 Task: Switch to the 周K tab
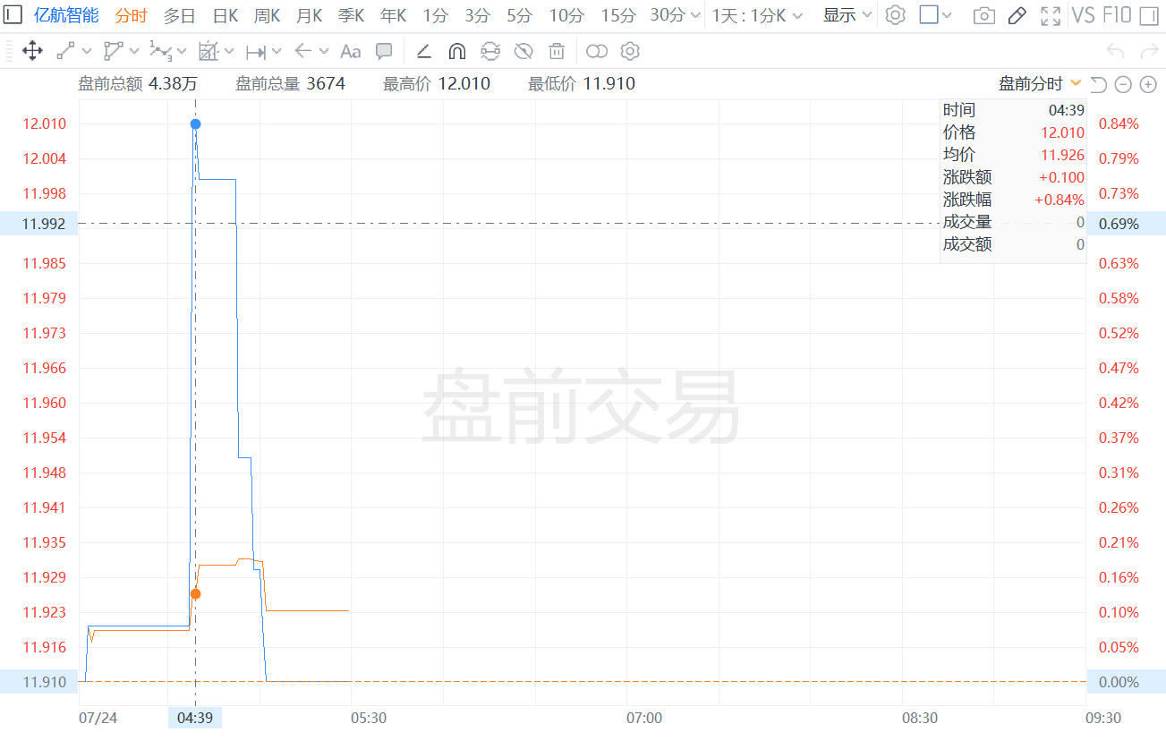pyautogui.click(x=268, y=15)
